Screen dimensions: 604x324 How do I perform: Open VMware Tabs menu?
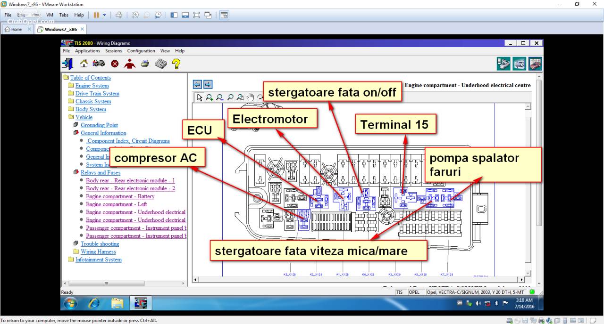point(64,15)
